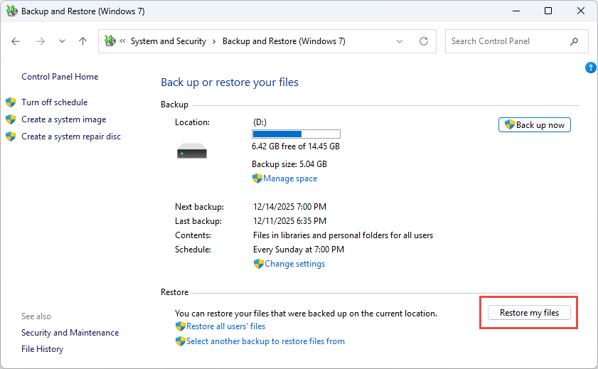Open Manage space link
Viewport: 598px width, 369px height.
tap(290, 178)
